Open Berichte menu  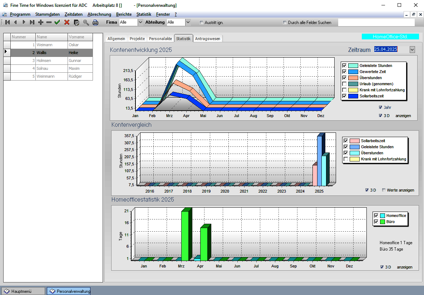(124, 14)
